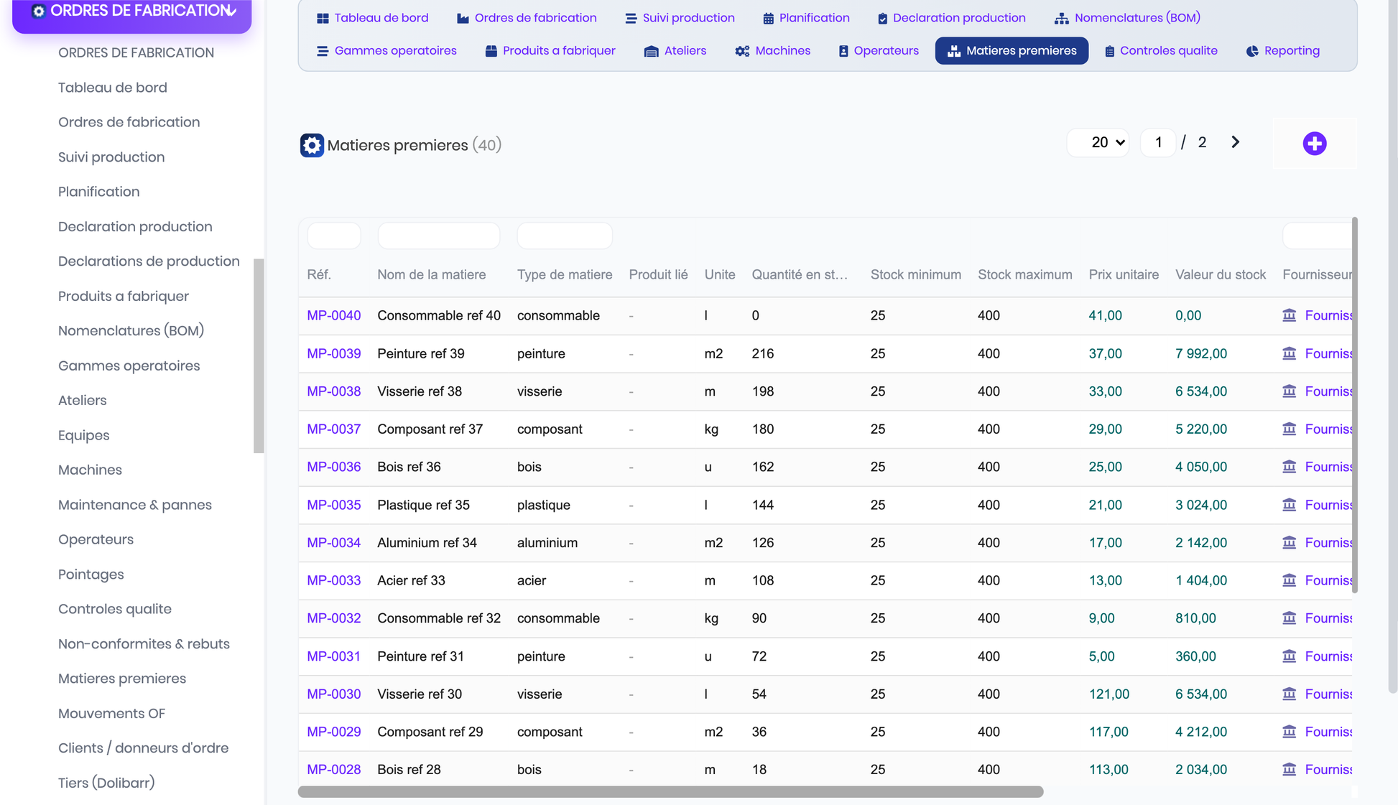Open sidebar item Non-conformites & rebuts

point(144,644)
